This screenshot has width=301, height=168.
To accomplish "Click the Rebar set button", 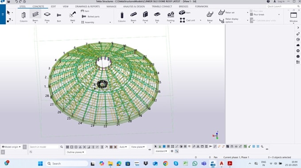I will coord(227,12).
